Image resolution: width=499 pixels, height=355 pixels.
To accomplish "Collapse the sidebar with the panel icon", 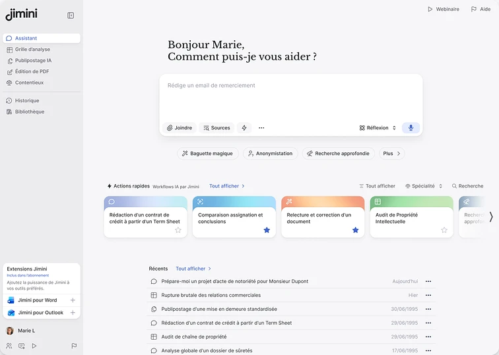I will coord(71,15).
